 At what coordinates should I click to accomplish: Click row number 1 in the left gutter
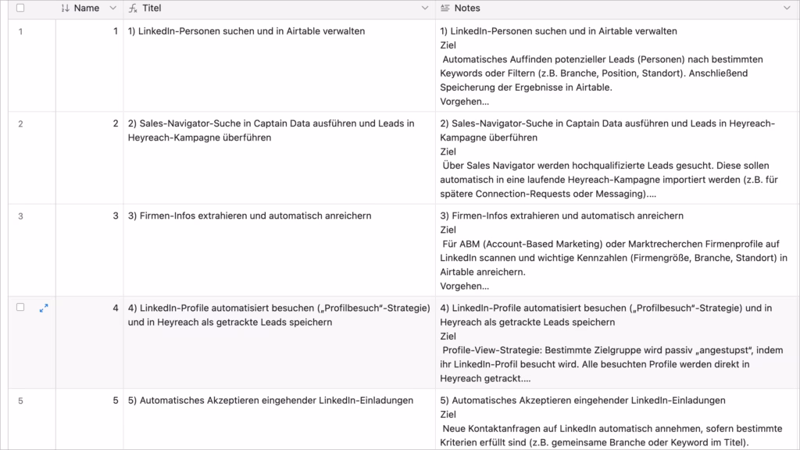click(20, 31)
